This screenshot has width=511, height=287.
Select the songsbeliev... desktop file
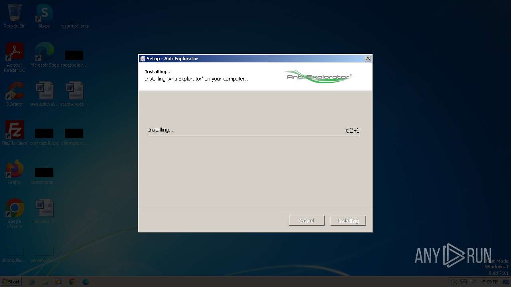tap(74, 58)
